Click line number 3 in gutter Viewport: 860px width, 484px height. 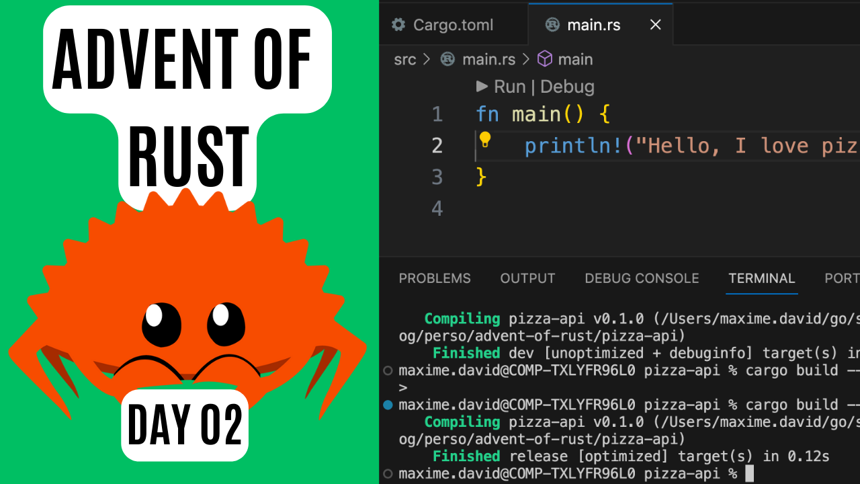pyautogui.click(x=437, y=177)
